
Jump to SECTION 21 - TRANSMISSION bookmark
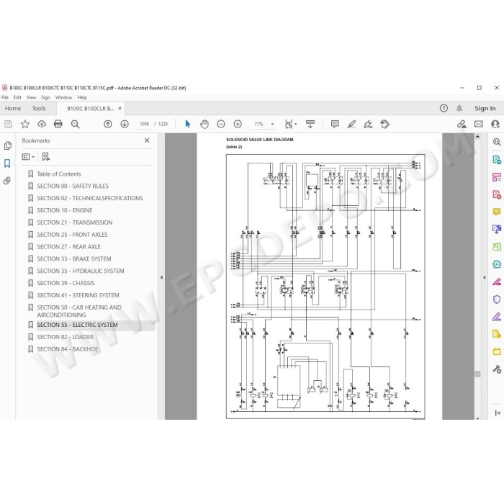(75, 222)
